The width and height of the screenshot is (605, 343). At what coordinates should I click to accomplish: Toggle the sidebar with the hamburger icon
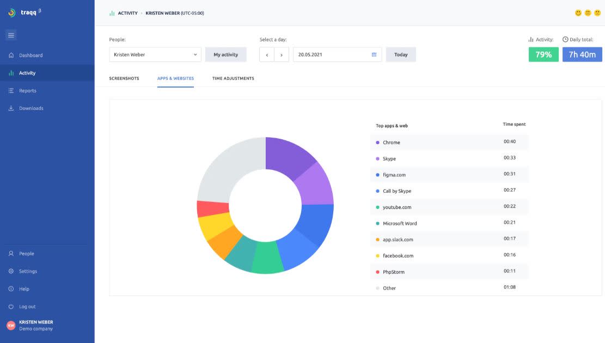[x=11, y=34]
